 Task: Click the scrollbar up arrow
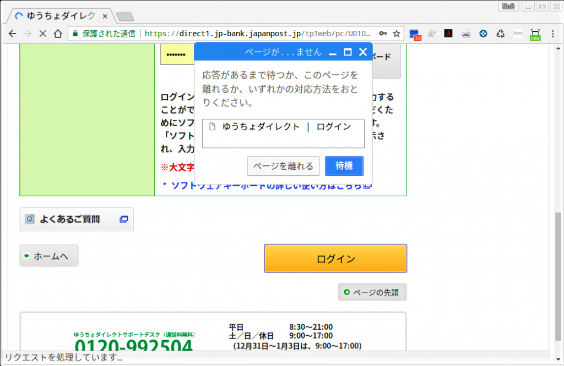558,48
